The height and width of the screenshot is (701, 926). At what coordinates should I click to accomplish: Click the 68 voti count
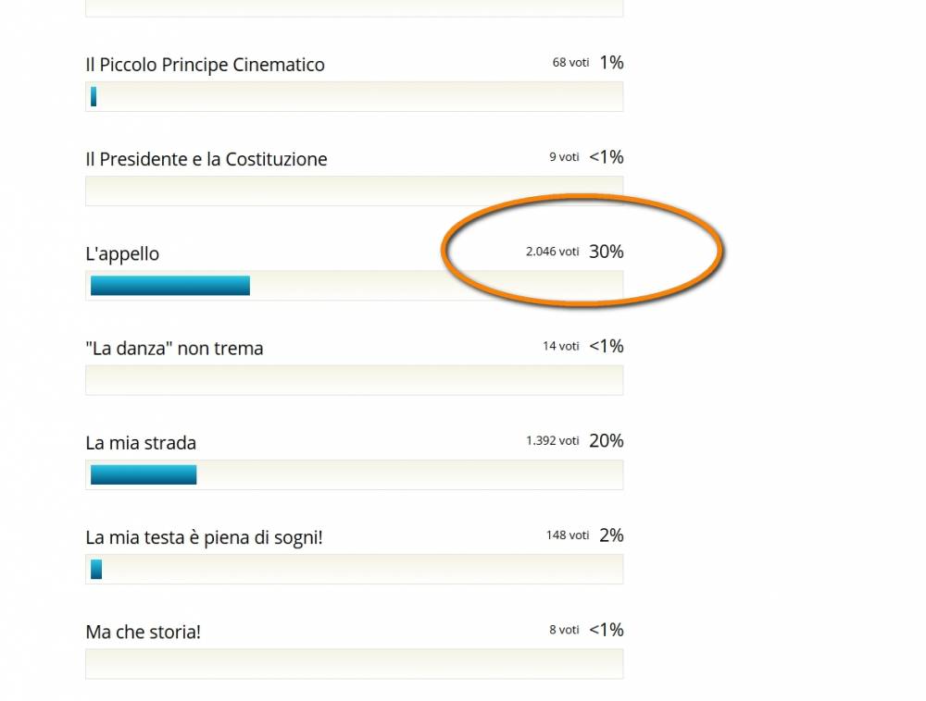pos(570,63)
